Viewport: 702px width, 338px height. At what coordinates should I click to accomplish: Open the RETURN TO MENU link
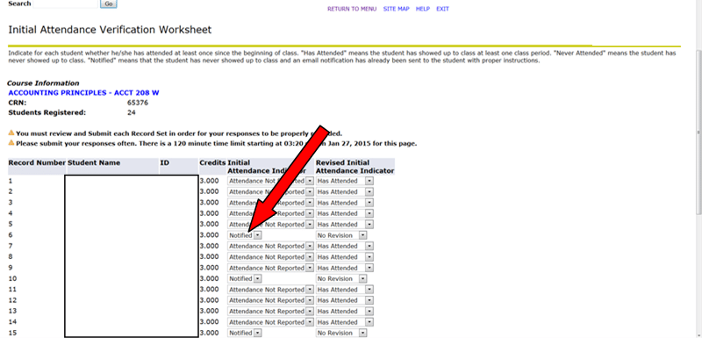[x=352, y=9]
